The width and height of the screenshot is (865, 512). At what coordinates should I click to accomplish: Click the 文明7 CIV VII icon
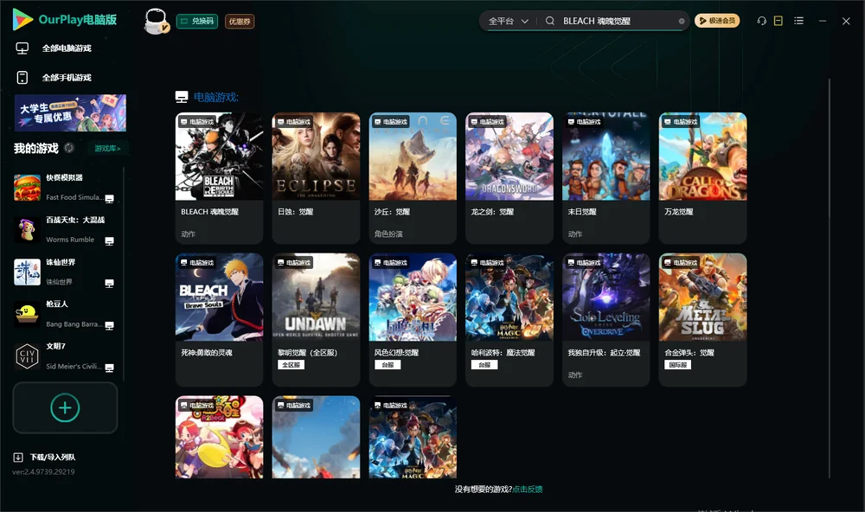point(27,356)
